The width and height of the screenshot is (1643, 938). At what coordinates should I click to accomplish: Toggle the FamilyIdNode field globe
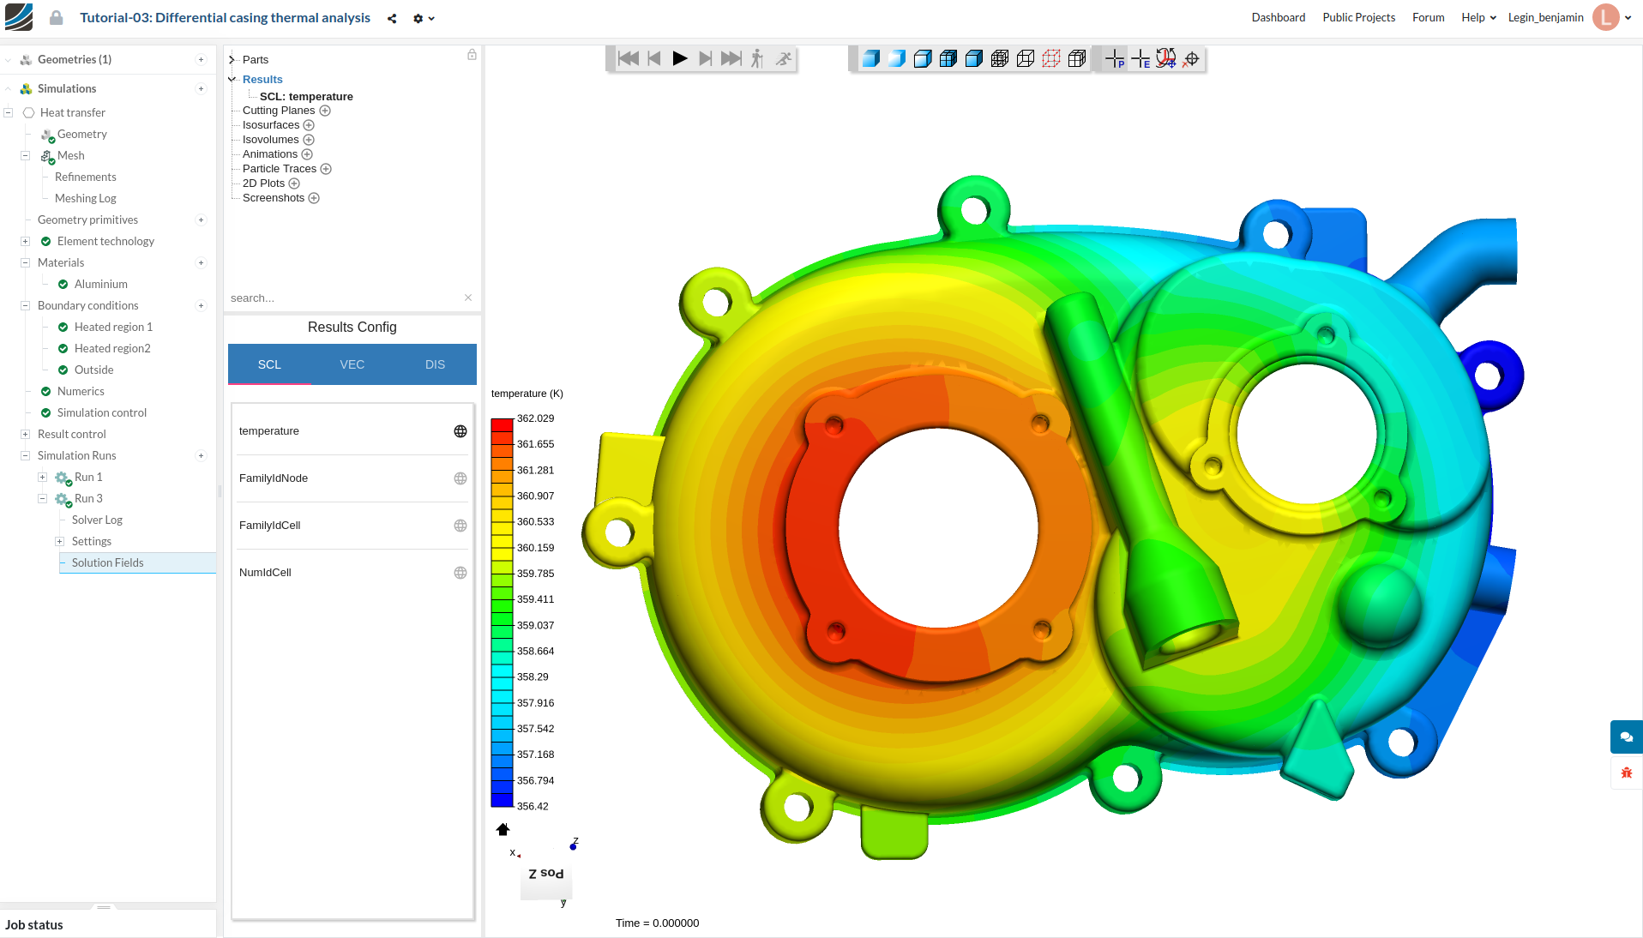460,478
